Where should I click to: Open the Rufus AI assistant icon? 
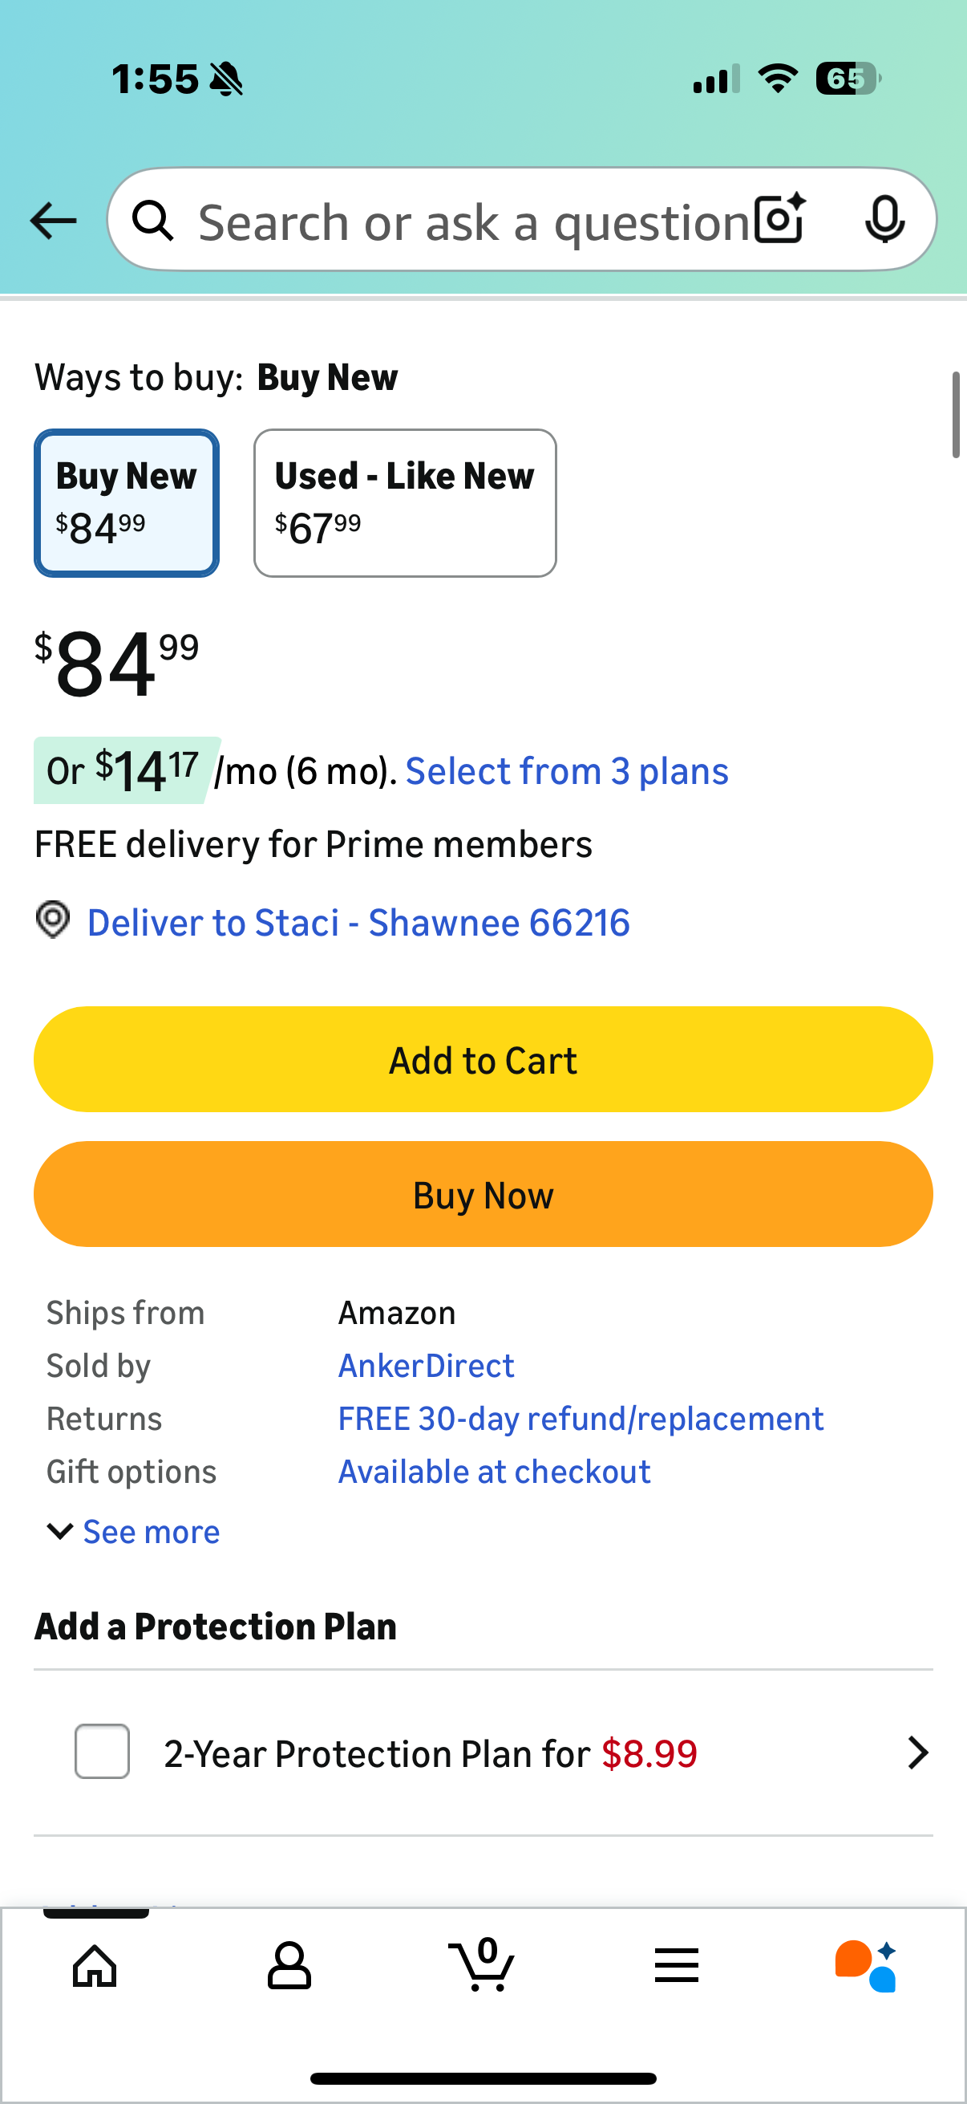click(866, 1965)
